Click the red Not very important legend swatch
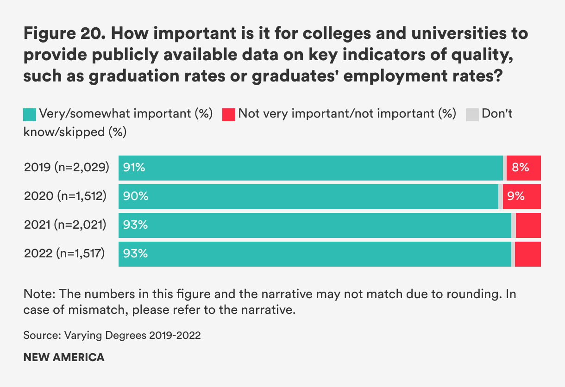This screenshot has height=387, width=565. 229,114
